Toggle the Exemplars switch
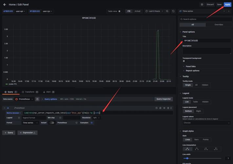The width and height of the screenshot is (233, 164). pos(91,123)
